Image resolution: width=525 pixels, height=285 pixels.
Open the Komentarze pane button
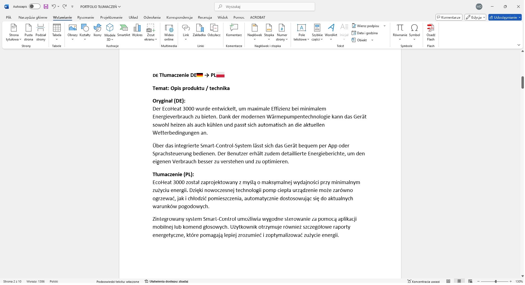[449, 17]
